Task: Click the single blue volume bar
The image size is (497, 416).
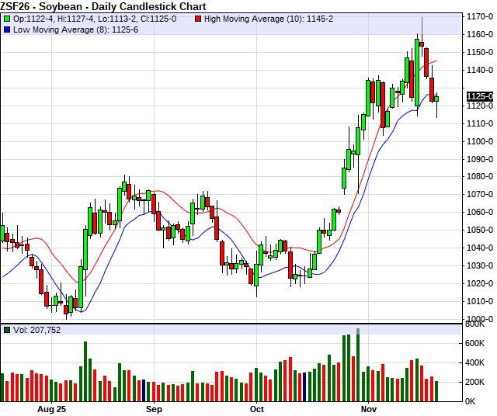Action: [x=144, y=390]
